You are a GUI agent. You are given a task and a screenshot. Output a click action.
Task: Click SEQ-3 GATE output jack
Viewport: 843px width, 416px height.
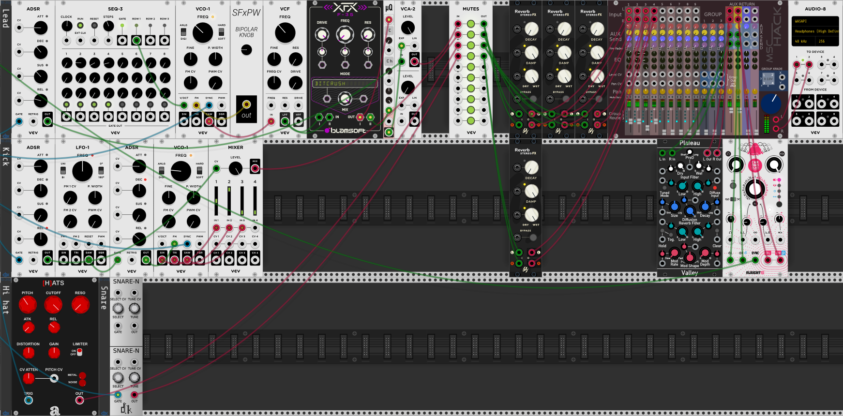tap(122, 40)
